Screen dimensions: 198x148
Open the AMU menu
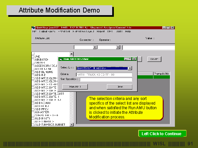(x=119, y=32)
